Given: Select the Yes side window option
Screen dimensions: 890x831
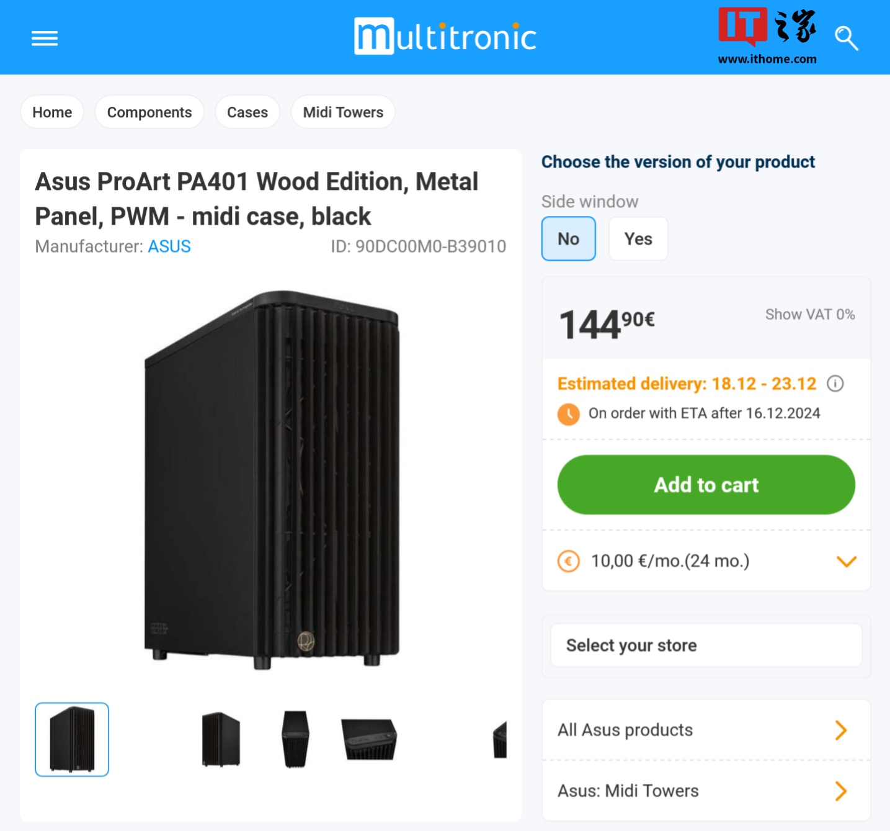Looking at the screenshot, I should point(638,239).
